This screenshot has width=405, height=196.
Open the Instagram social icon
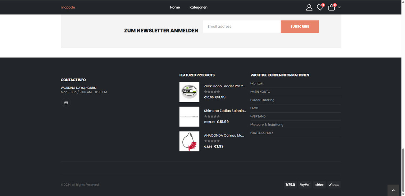click(x=66, y=102)
